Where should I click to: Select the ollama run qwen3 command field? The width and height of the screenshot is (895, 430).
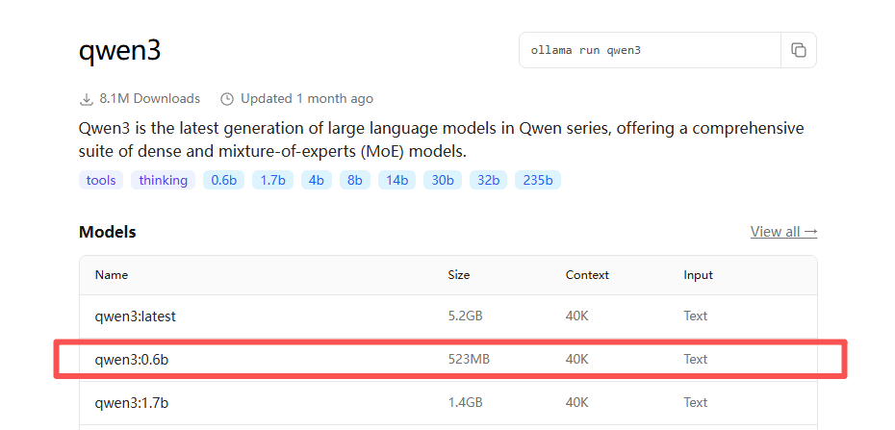point(650,50)
